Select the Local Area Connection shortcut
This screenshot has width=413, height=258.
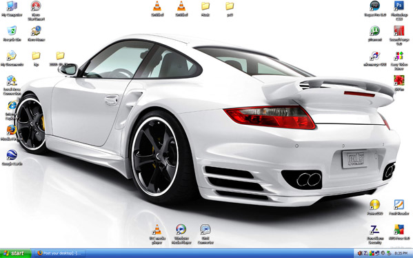pos(12,85)
